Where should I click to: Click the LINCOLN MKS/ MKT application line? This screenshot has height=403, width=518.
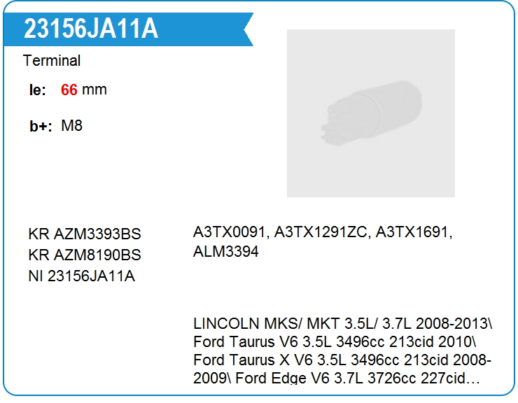342,325
